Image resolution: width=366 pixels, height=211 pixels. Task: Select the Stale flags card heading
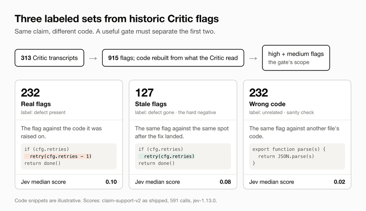[x=151, y=104]
